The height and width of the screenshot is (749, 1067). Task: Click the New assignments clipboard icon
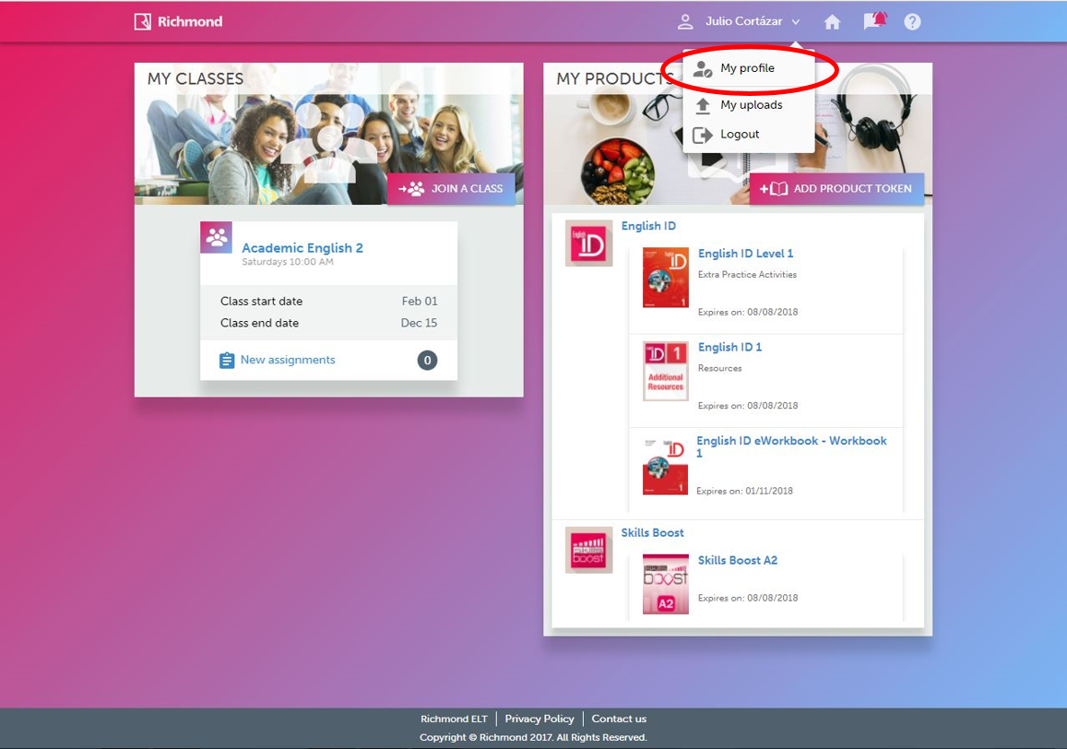(227, 361)
